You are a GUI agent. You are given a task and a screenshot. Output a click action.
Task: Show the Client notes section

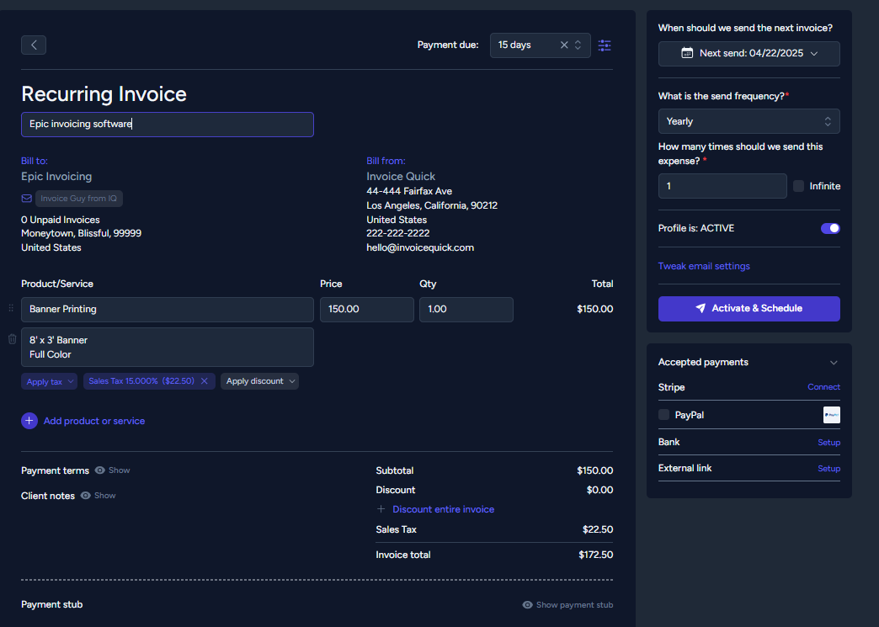tap(99, 496)
